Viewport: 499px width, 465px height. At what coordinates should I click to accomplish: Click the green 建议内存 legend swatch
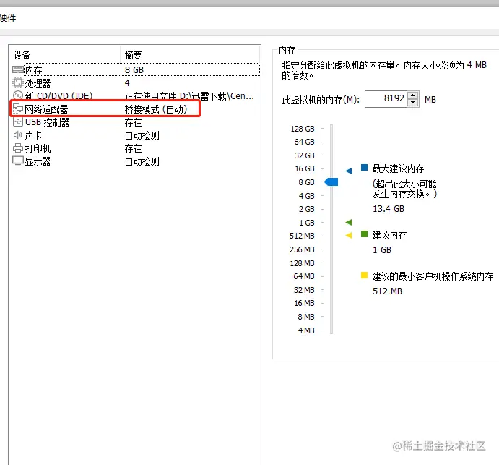[x=365, y=234]
